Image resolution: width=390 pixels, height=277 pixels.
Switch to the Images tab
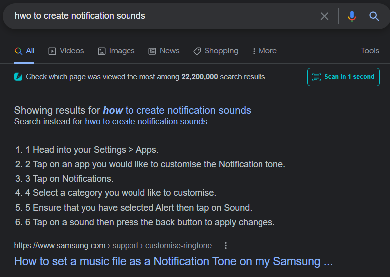point(116,51)
